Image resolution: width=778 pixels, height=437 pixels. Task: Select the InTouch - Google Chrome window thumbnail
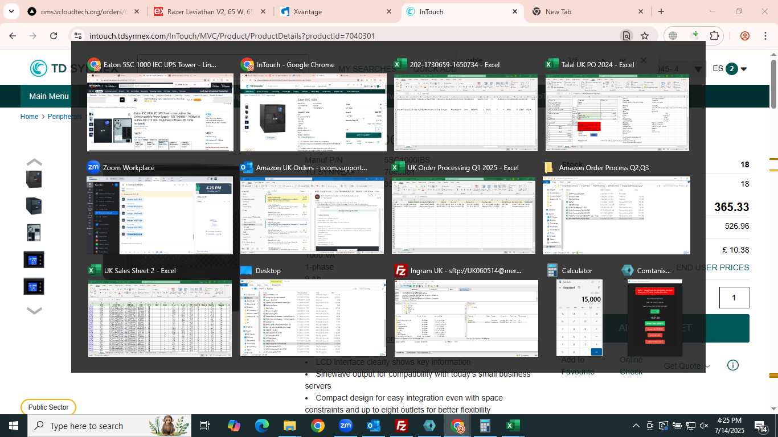click(313, 112)
